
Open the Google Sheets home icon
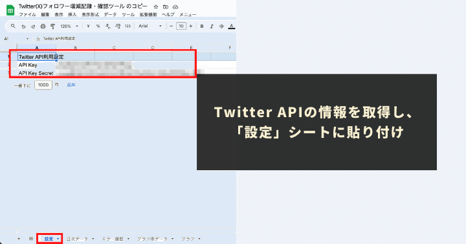click(10, 10)
